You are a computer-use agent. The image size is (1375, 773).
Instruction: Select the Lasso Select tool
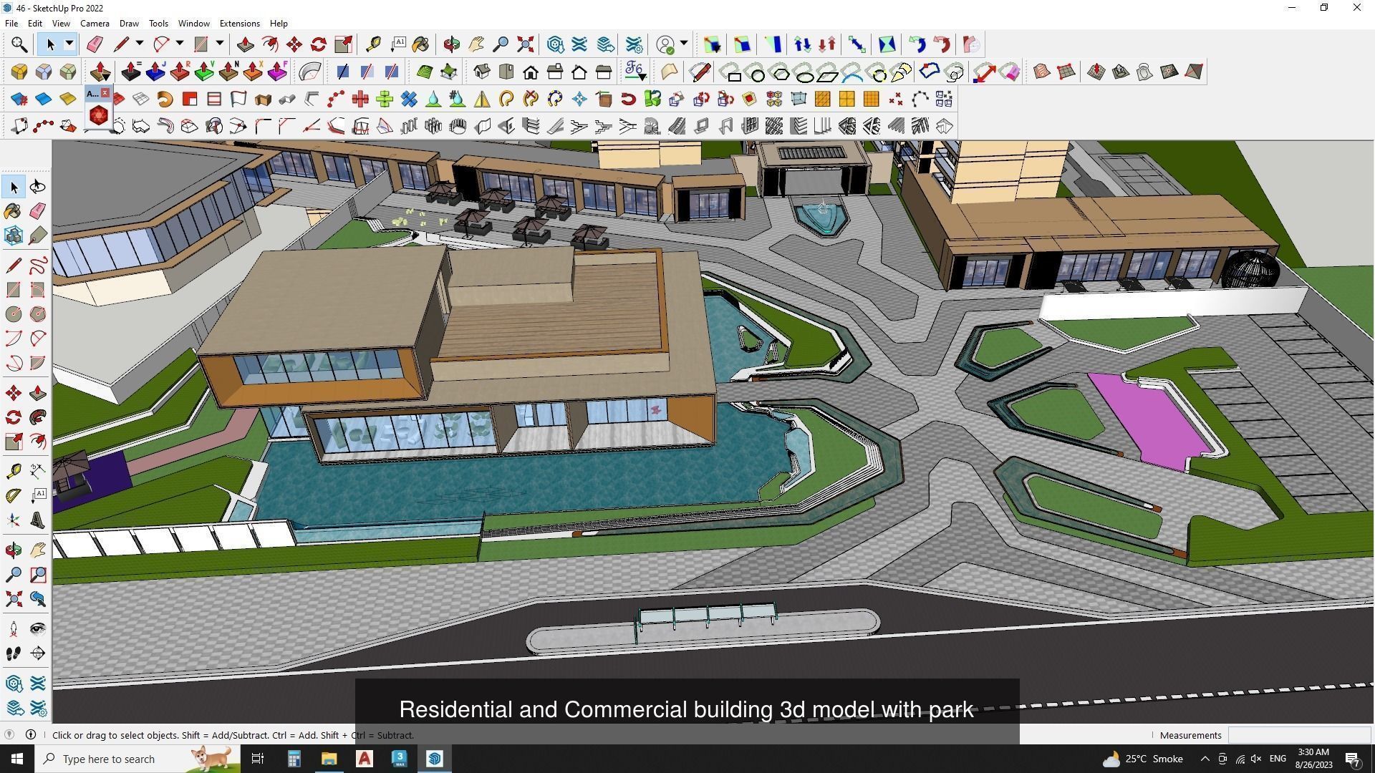38,187
